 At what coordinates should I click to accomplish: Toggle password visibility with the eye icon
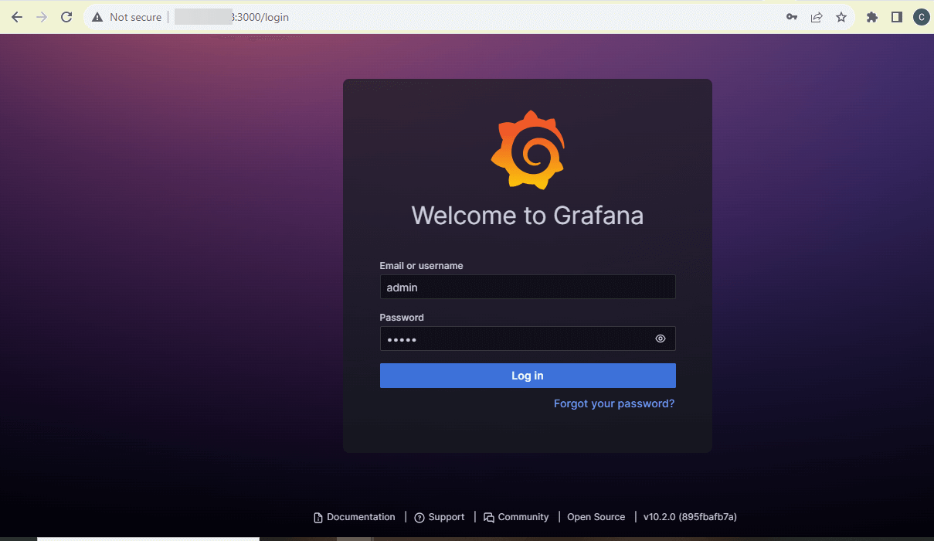coord(661,339)
